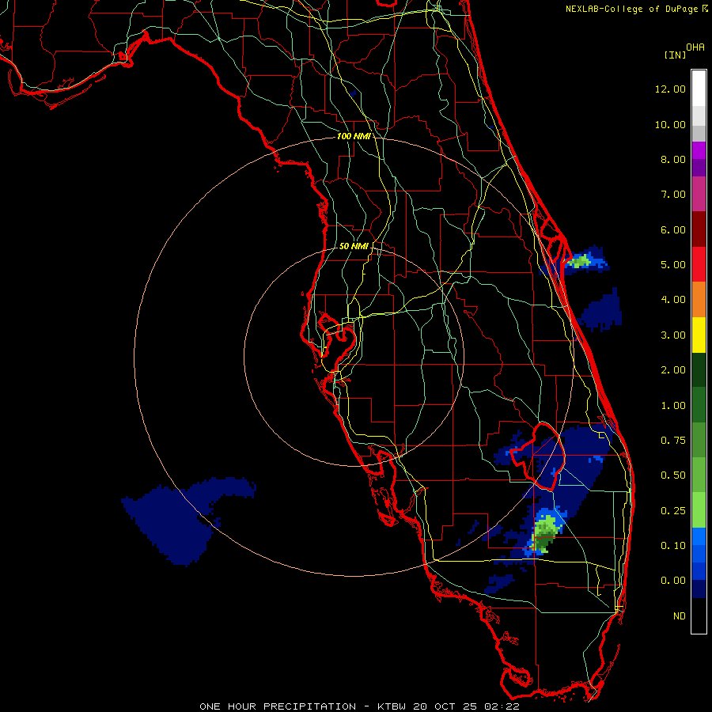712x712 pixels.
Task: Click the green rain cell south of Lake Okeechobee
Action: tap(544, 532)
